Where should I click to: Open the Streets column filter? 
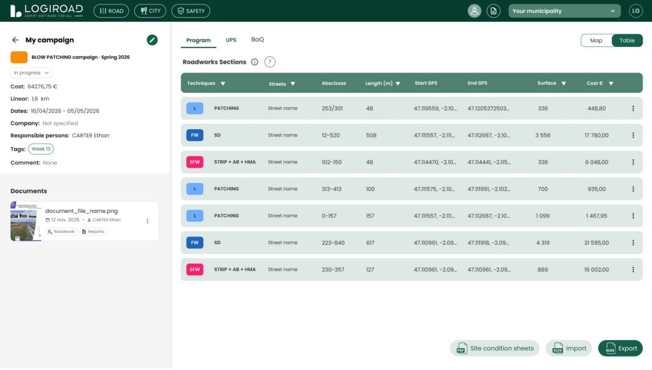tap(293, 84)
